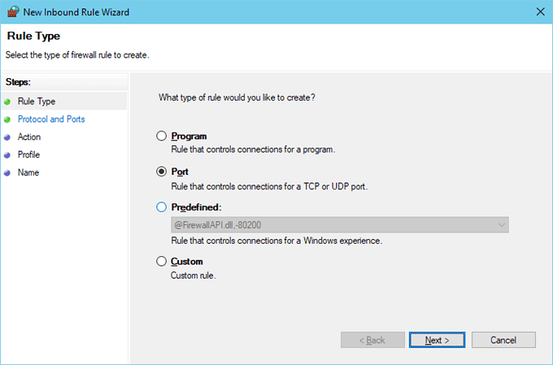Click the firewall wizard title bar icon

pos(11,11)
